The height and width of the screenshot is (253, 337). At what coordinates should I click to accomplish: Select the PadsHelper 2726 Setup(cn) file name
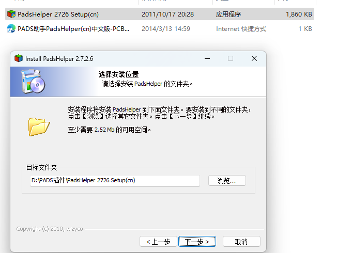coord(58,14)
